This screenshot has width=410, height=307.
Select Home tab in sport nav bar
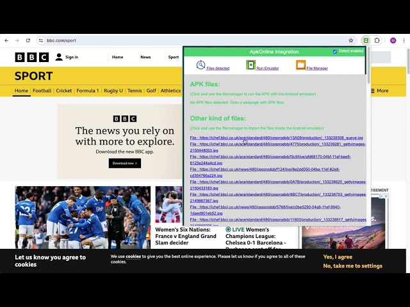[x=21, y=91]
